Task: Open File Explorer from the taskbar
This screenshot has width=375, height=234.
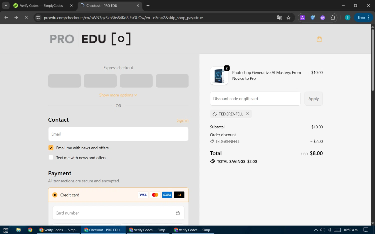Action: pos(18,230)
